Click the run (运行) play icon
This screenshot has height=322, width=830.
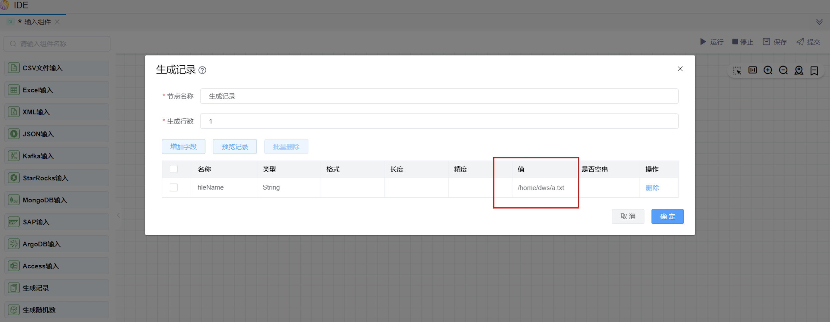point(703,42)
